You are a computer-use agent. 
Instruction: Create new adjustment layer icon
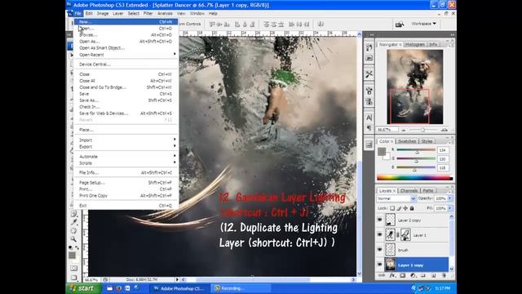413,276
